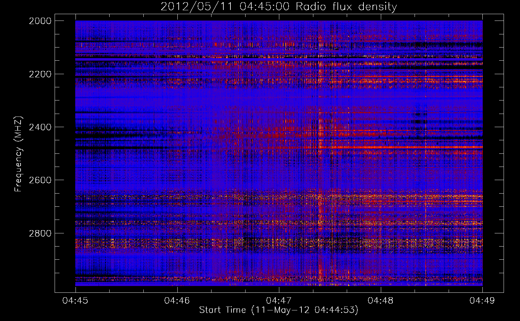Select the 'Frequency (MHZ)' y-axis label
Image resolution: width=520 pixels, height=321 pixels.
coord(19,154)
